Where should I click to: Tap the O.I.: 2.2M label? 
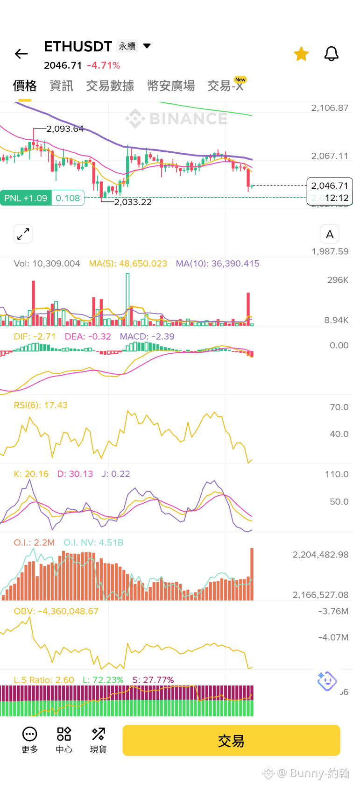click(x=34, y=542)
